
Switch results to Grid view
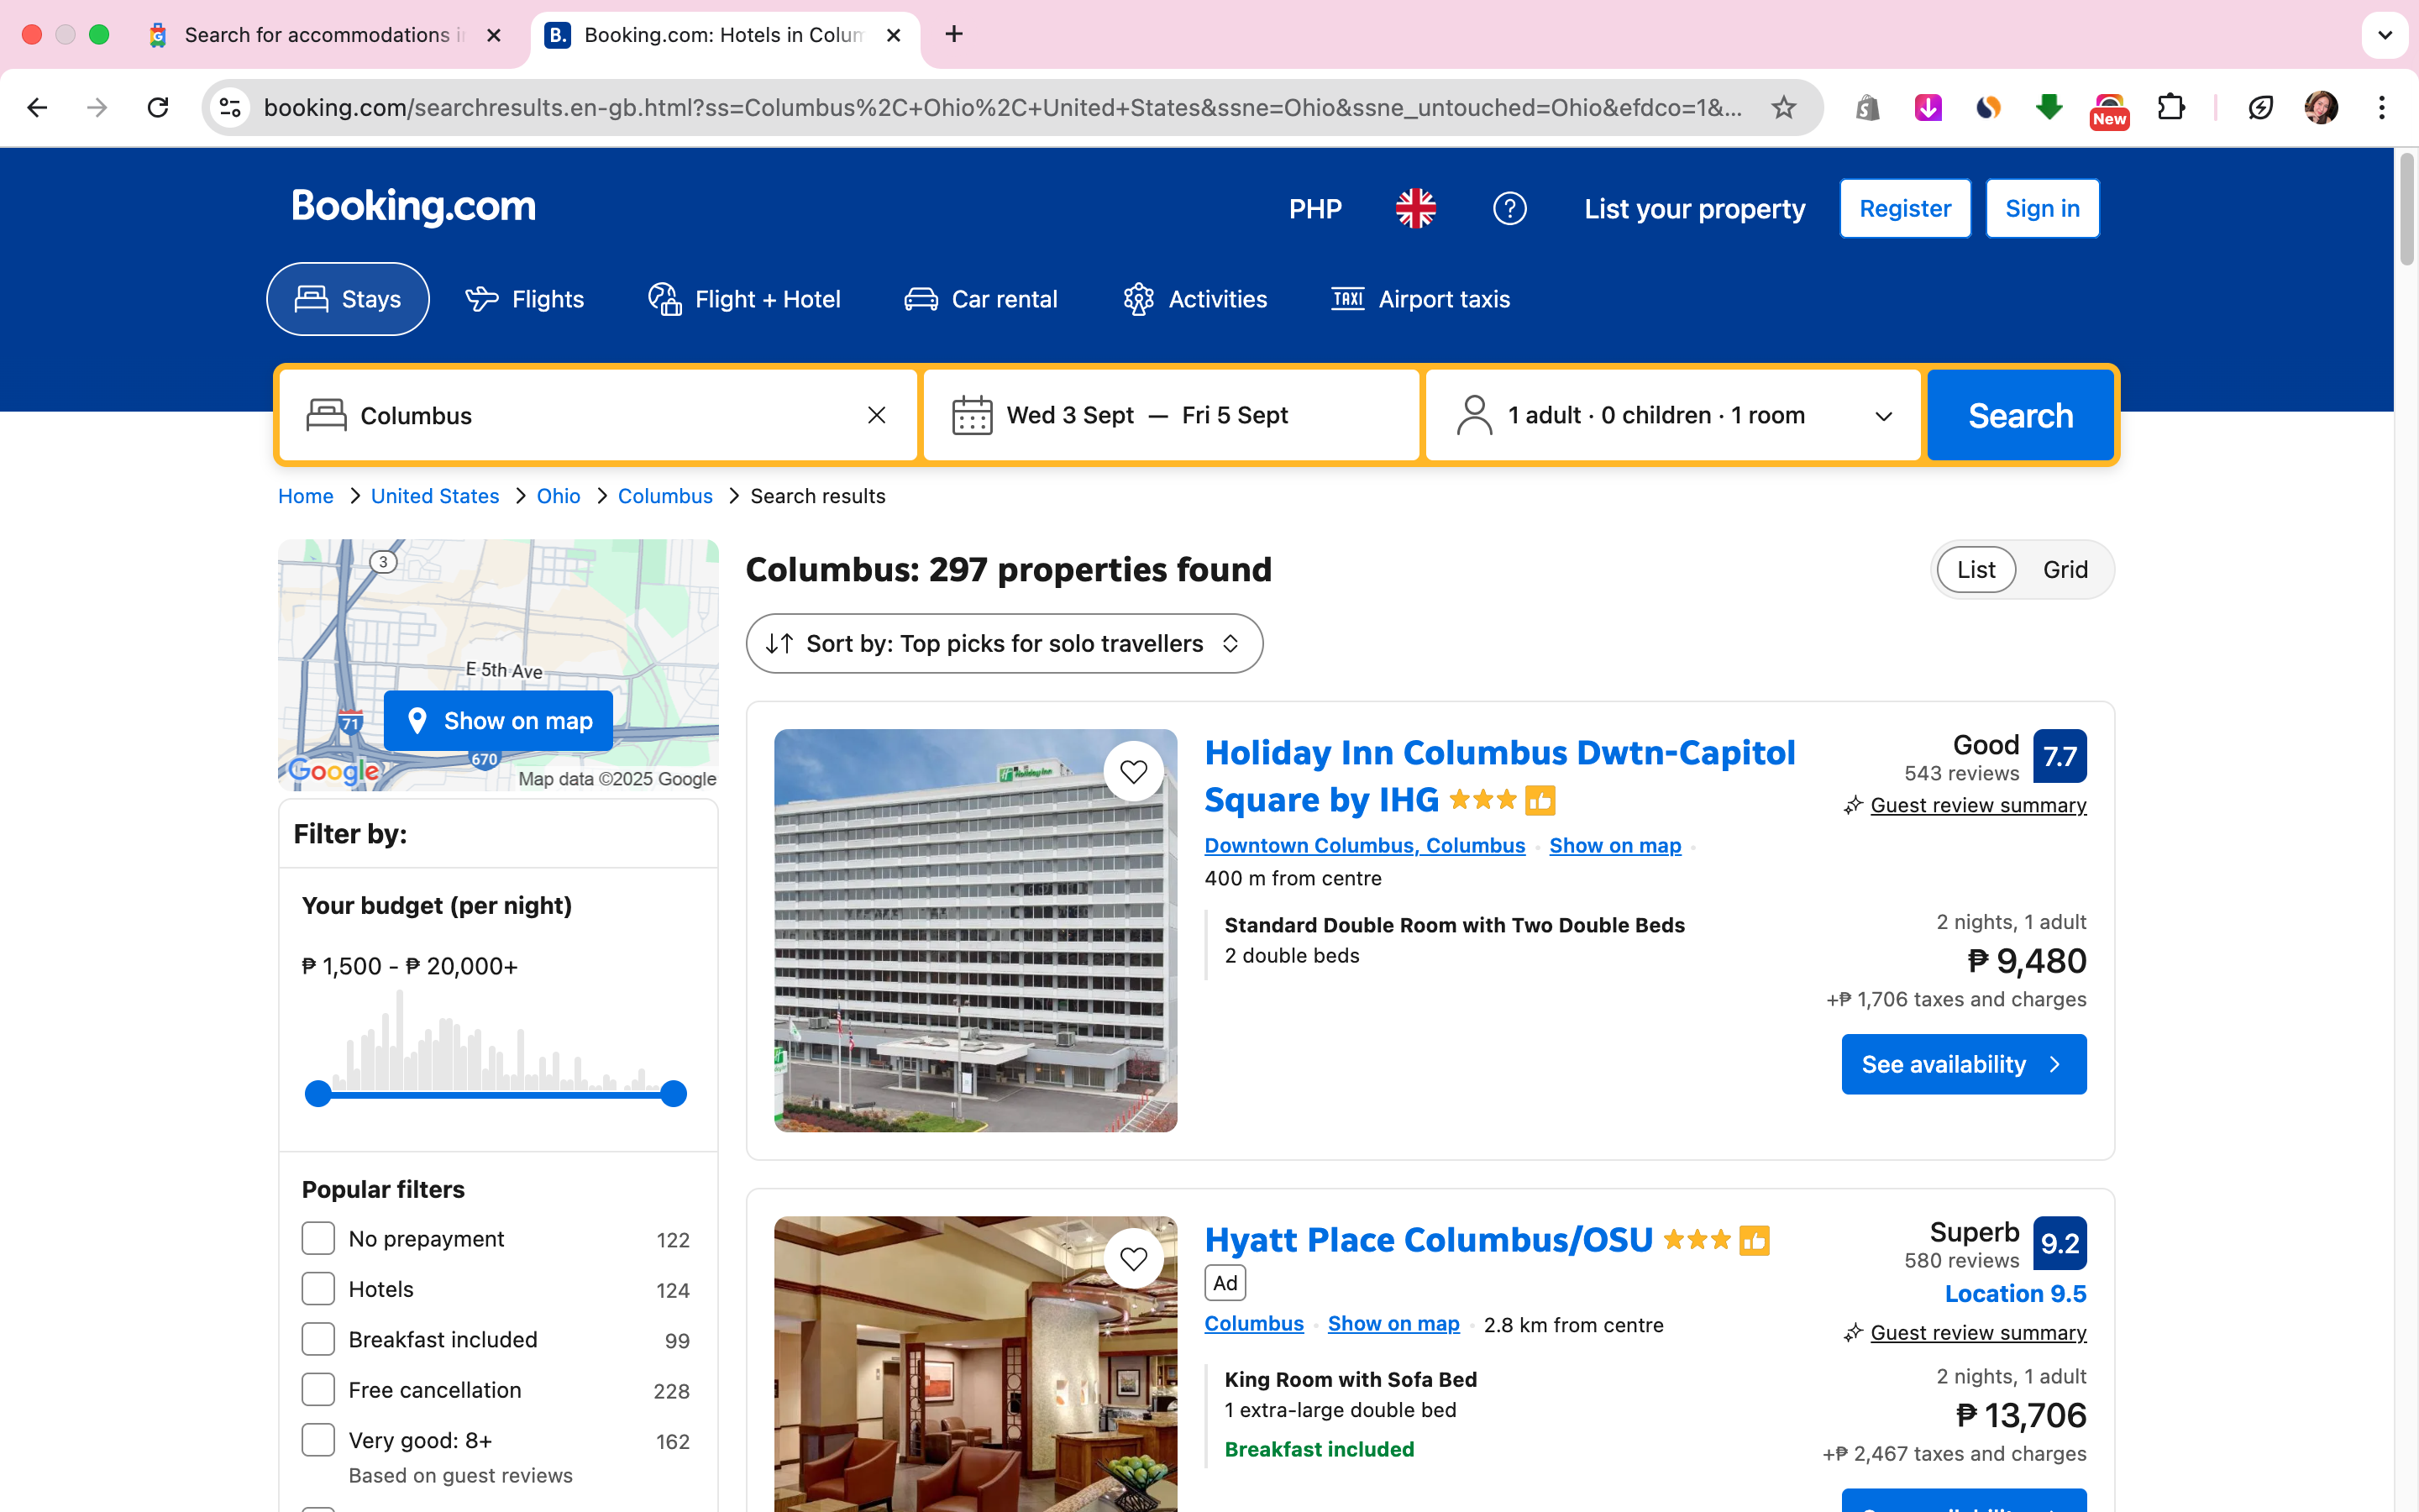(x=2065, y=569)
